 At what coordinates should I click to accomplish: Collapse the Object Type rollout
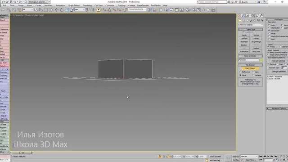(x=250, y=29)
